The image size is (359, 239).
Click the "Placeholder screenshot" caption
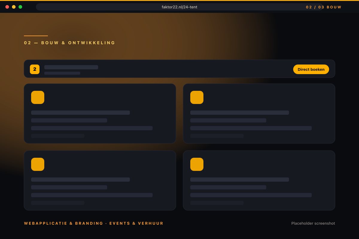(x=313, y=223)
